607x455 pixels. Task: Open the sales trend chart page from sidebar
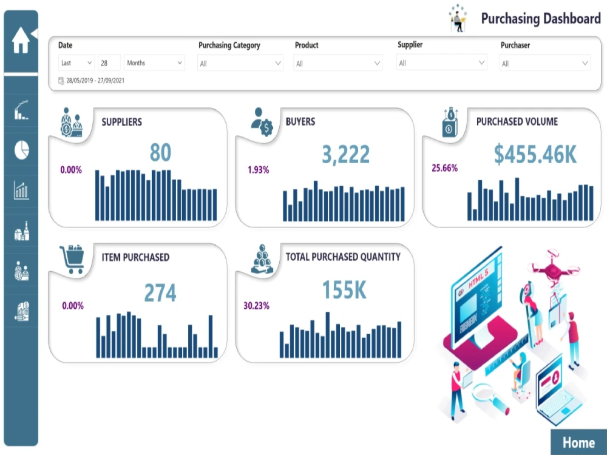coord(21,109)
